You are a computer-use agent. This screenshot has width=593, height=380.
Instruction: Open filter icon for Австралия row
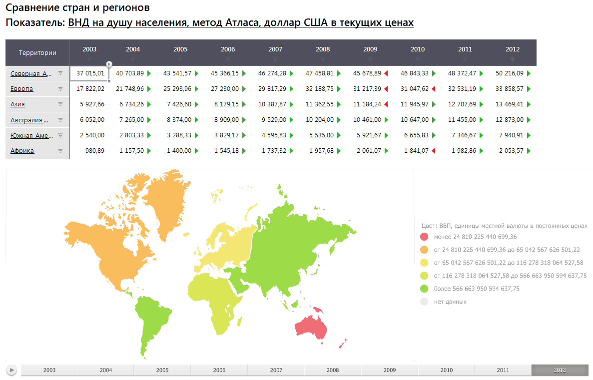pyautogui.click(x=60, y=120)
